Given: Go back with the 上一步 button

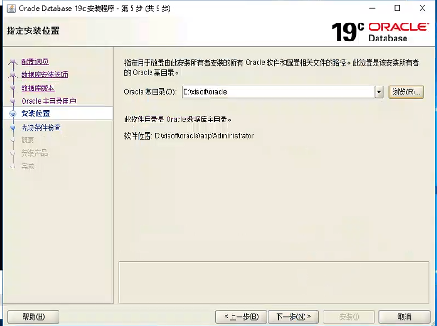Looking at the screenshot, I should [x=241, y=317].
